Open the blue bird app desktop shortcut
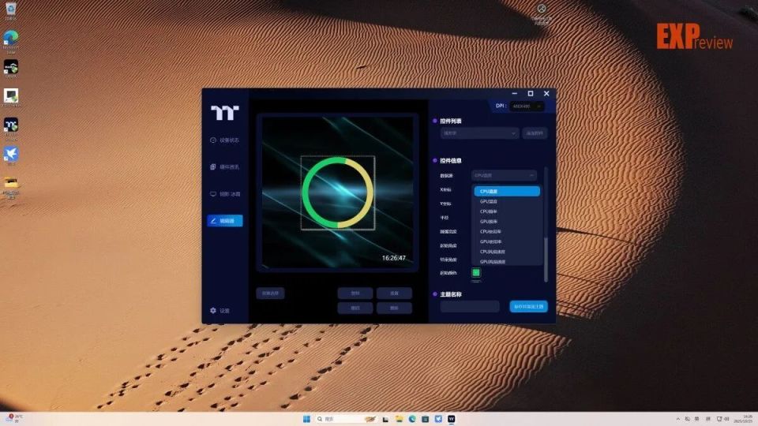Screen dimensions: 758x426 pos(10,156)
